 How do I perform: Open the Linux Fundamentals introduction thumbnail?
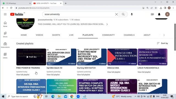[x=152, y=57]
